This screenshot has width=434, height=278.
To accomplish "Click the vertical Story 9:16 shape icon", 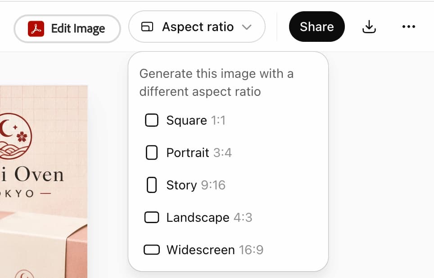I will 151,185.
